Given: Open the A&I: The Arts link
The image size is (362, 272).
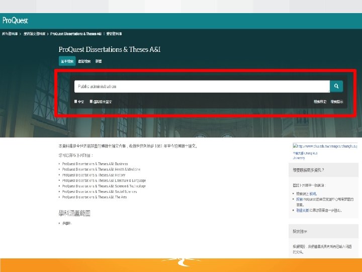Looking at the screenshot, I should click(x=95, y=197).
